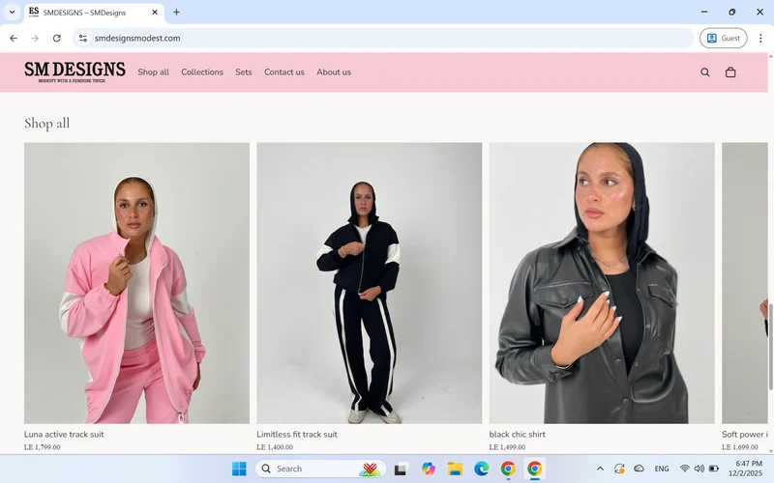The height and width of the screenshot is (483, 774).
Task: Click the Soft power product title
Action: click(x=744, y=434)
